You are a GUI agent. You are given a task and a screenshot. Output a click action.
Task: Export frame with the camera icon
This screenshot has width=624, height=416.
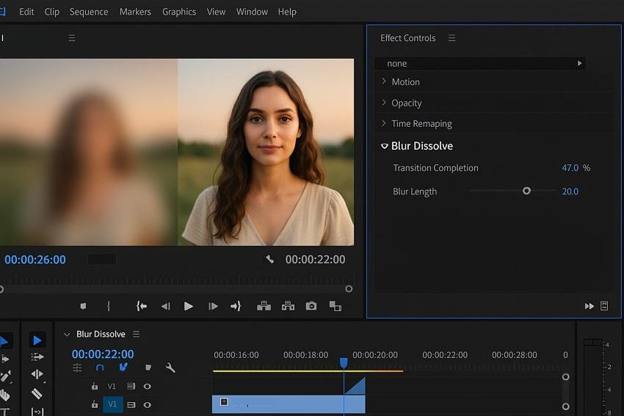click(x=311, y=306)
